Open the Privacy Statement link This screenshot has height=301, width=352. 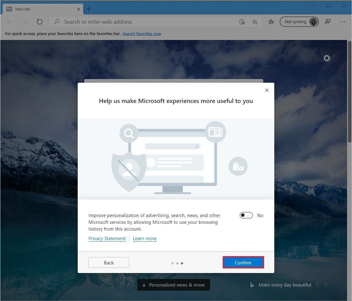coord(107,238)
